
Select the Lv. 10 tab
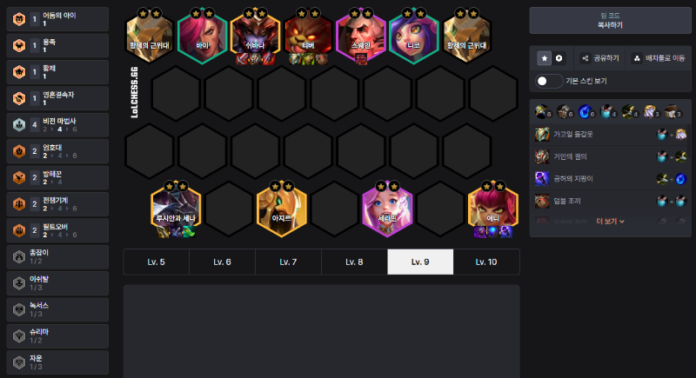click(x=486, y=262)
